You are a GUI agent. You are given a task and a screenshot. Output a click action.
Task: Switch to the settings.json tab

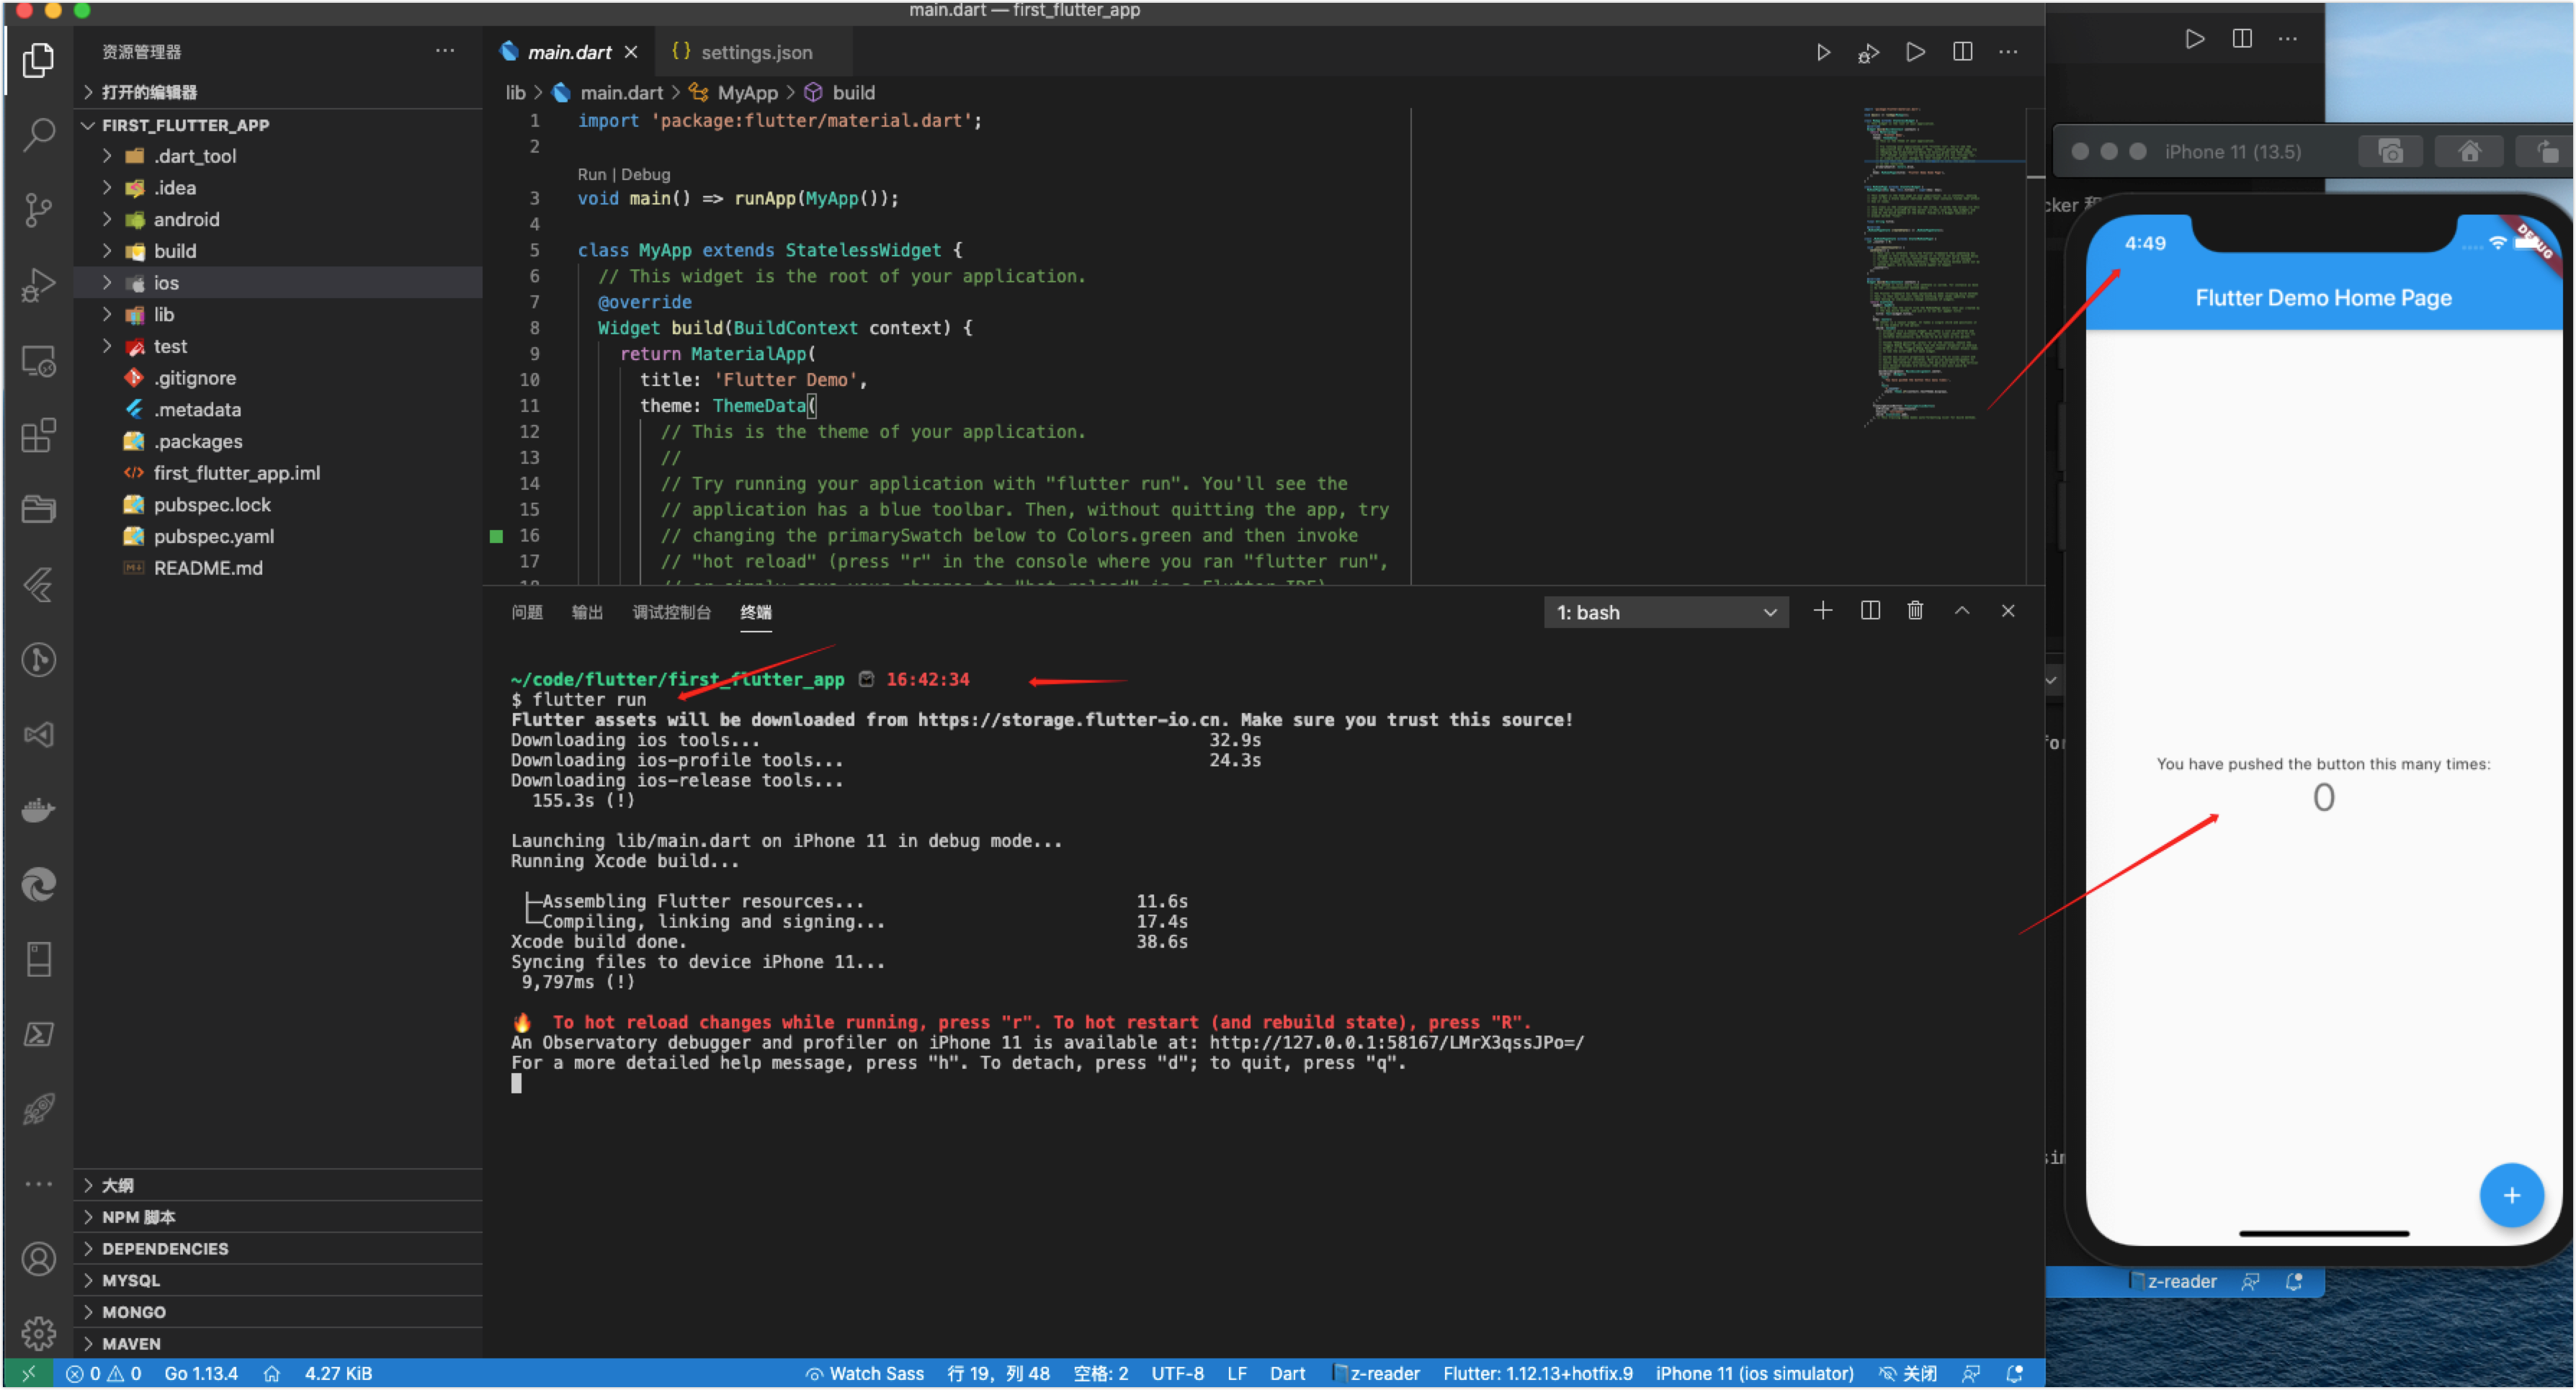(755, 52)
